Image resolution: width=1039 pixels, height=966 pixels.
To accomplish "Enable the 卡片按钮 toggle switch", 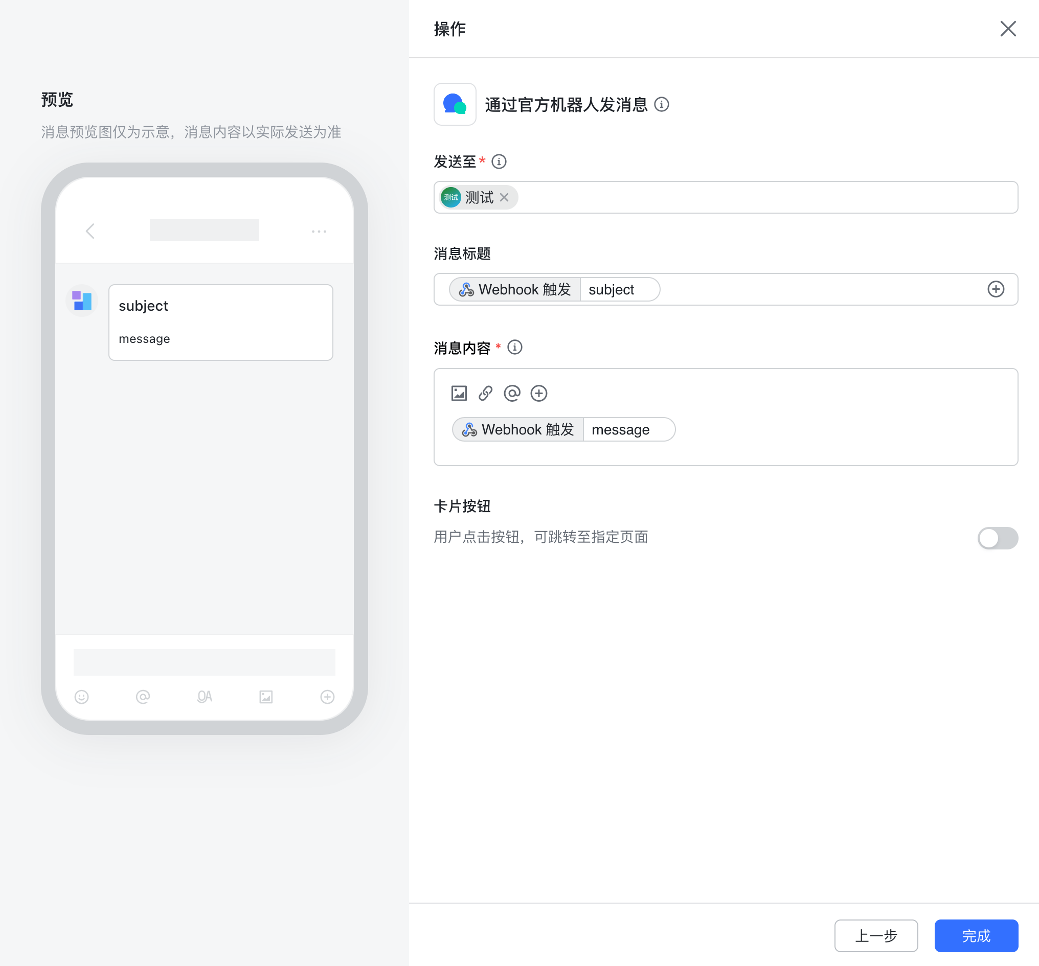I will (998, 538).
